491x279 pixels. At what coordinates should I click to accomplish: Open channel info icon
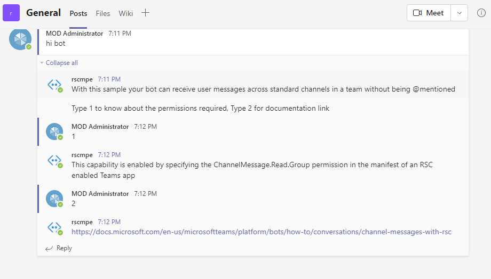[x=481, y=13]
